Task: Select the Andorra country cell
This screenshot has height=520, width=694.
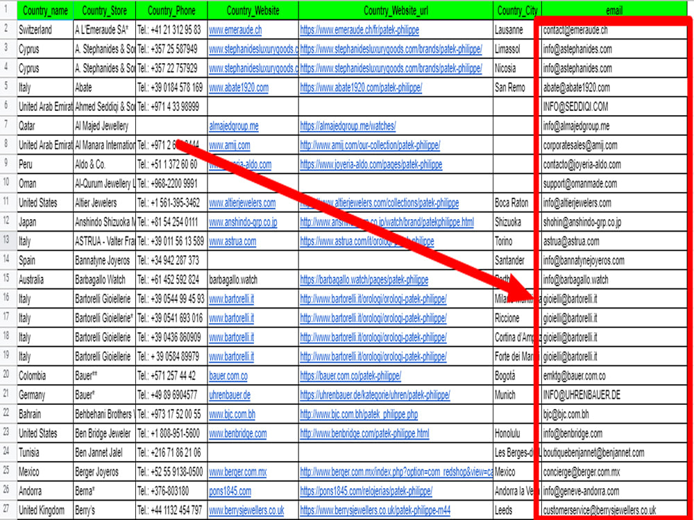Action: point(45,492)
